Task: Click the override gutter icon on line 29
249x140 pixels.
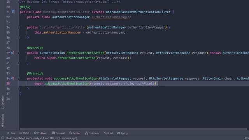Action: point(12,53)
